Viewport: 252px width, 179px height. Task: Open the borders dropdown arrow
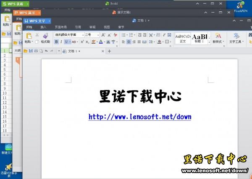click(170, 42)
